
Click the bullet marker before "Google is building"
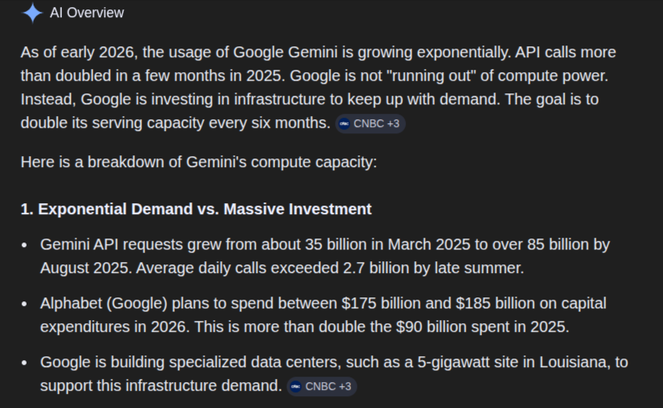24,362
